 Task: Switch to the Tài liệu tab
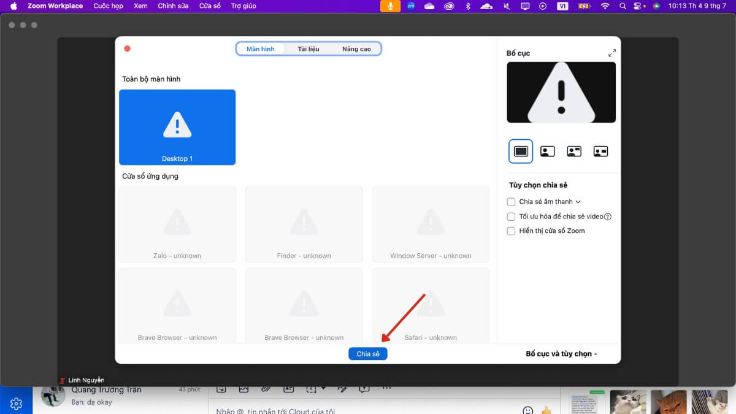pos(309,49)
